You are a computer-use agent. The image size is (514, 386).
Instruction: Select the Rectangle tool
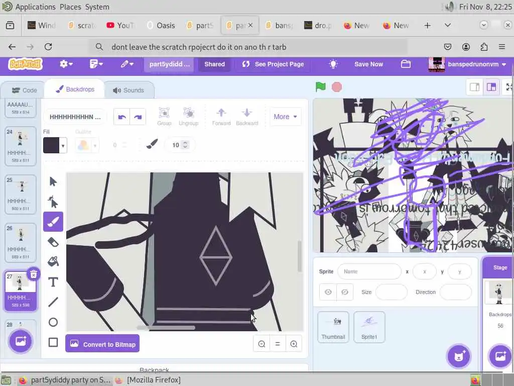[x=53, y=342]
